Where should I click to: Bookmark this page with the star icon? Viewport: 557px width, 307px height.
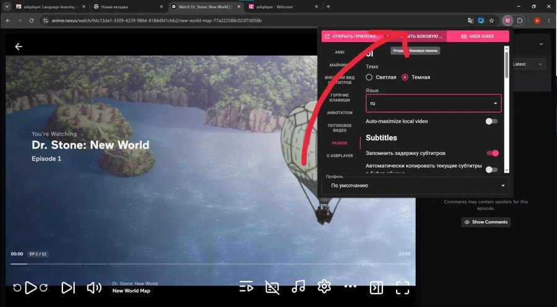[491, 20]
